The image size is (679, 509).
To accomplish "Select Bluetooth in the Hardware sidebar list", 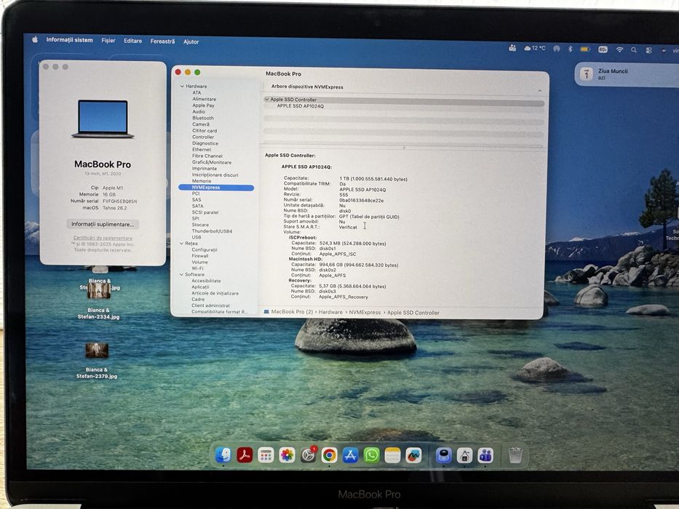I will tap(202, 118).
